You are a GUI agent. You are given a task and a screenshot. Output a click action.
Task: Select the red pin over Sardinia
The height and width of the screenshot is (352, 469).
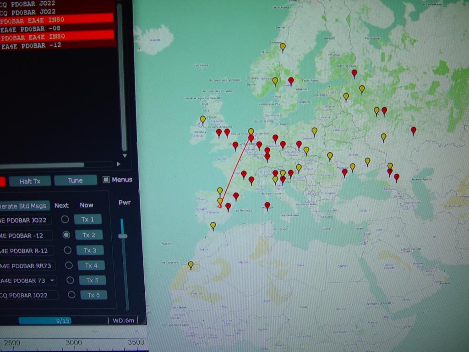coord(267,206)
